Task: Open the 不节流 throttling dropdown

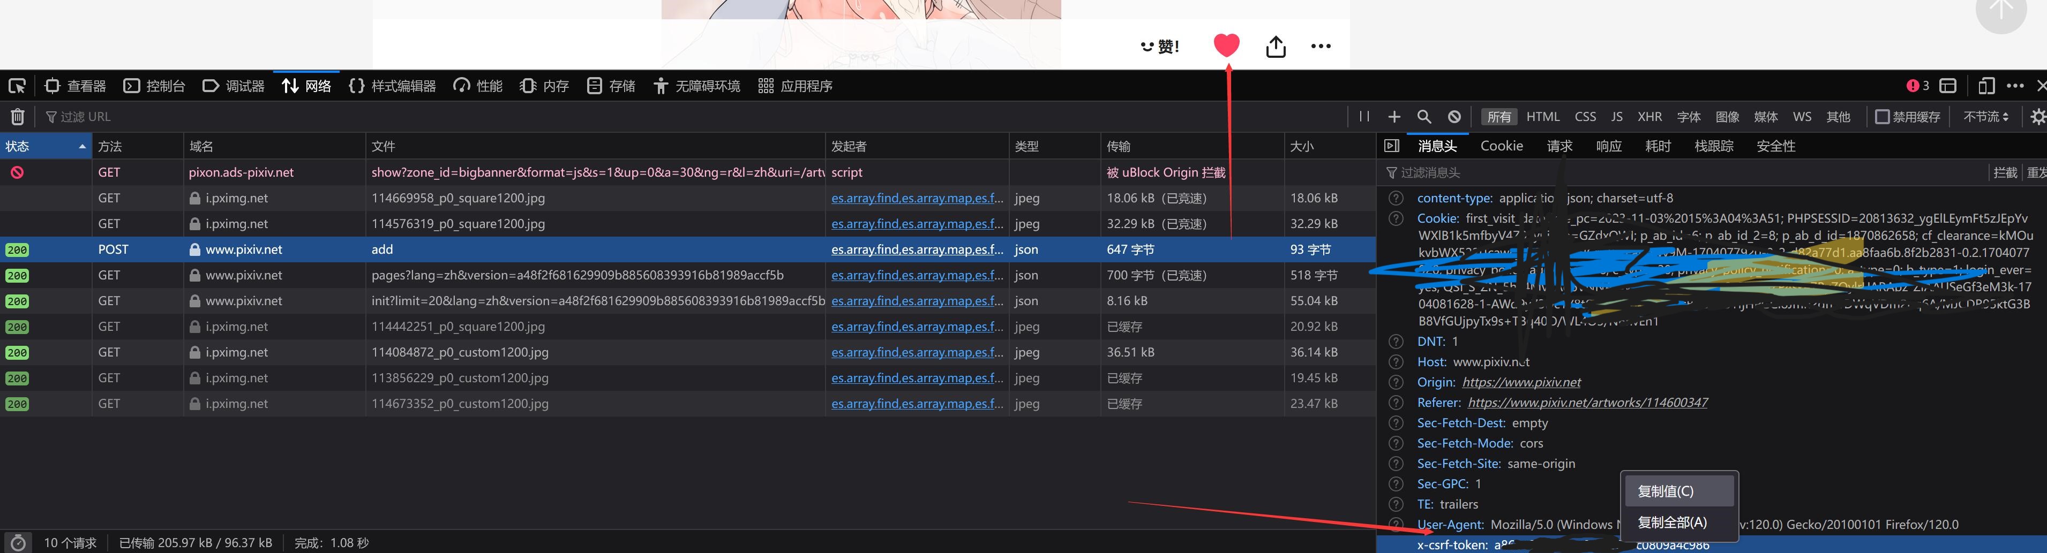Action: pyautogui.click(x=1986, y=117)
